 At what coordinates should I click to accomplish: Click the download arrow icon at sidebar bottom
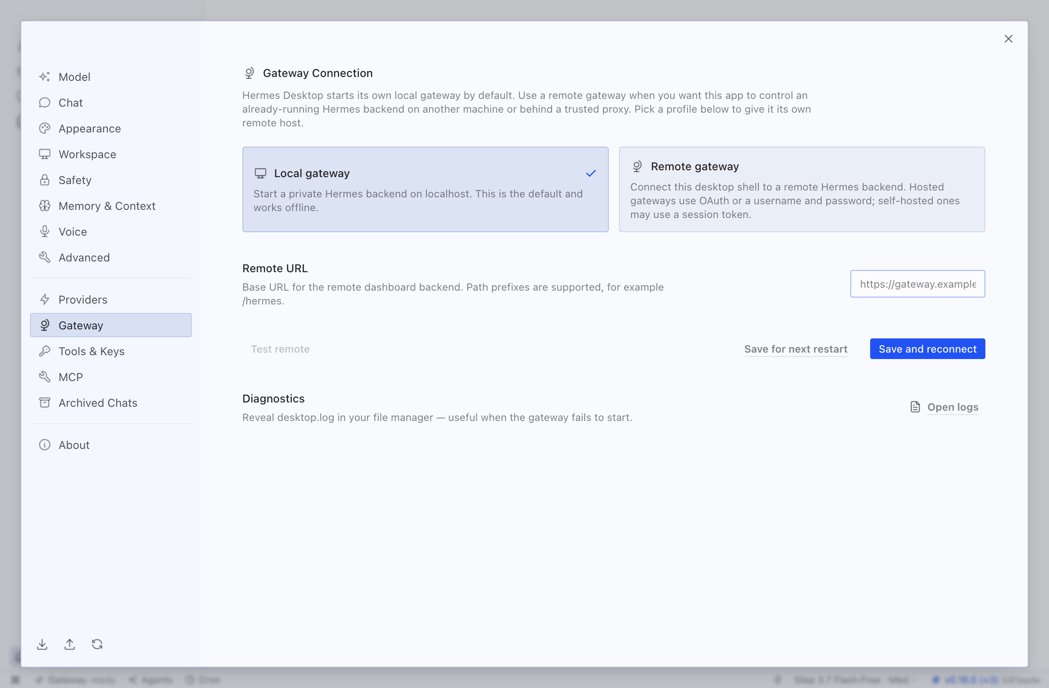[x=42, y=645]
